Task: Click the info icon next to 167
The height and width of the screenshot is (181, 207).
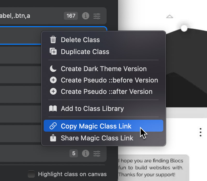Action: click(86, 16)
